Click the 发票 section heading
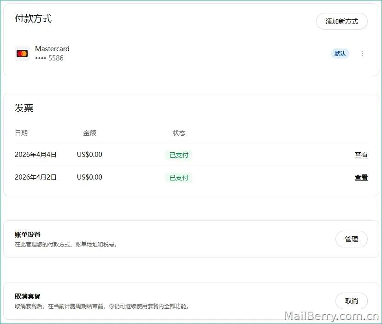The width and height of the screenshot is (382, 324). [x=24, y=108]
